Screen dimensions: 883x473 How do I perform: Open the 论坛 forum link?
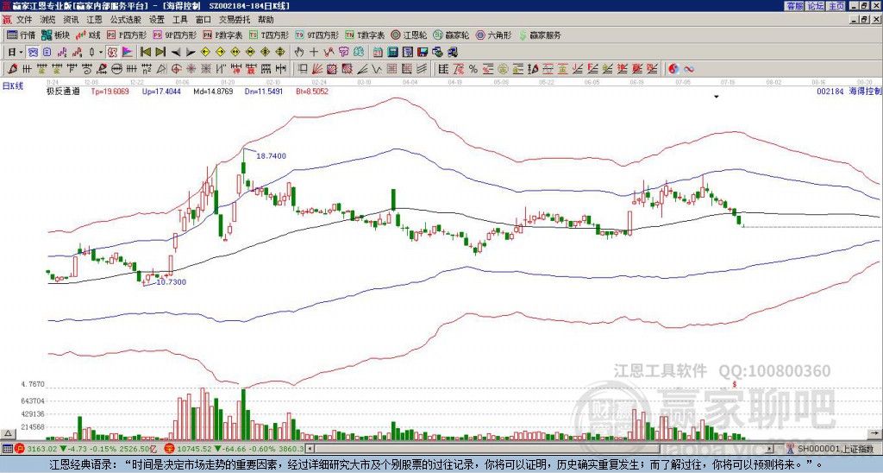pos(816,6)
